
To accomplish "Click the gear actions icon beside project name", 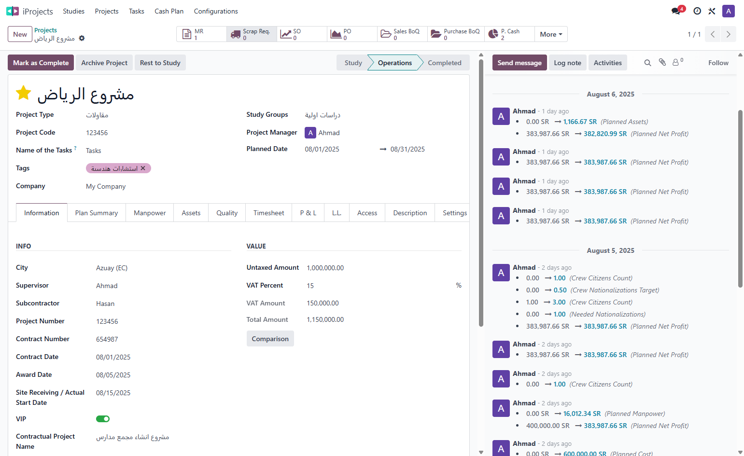I will click(82, 38).
